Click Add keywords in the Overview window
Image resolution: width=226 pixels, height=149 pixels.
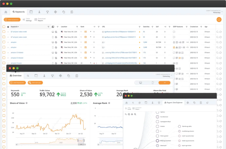[x=18, y=83]
